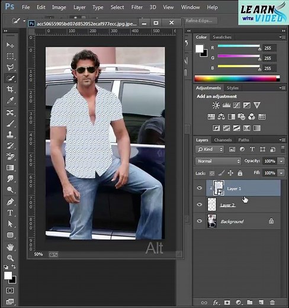Toggle lock image pixels
Image resolution: width=289 pixels, height=308 pixels.
pyautogui.click(x=221, y=173)
